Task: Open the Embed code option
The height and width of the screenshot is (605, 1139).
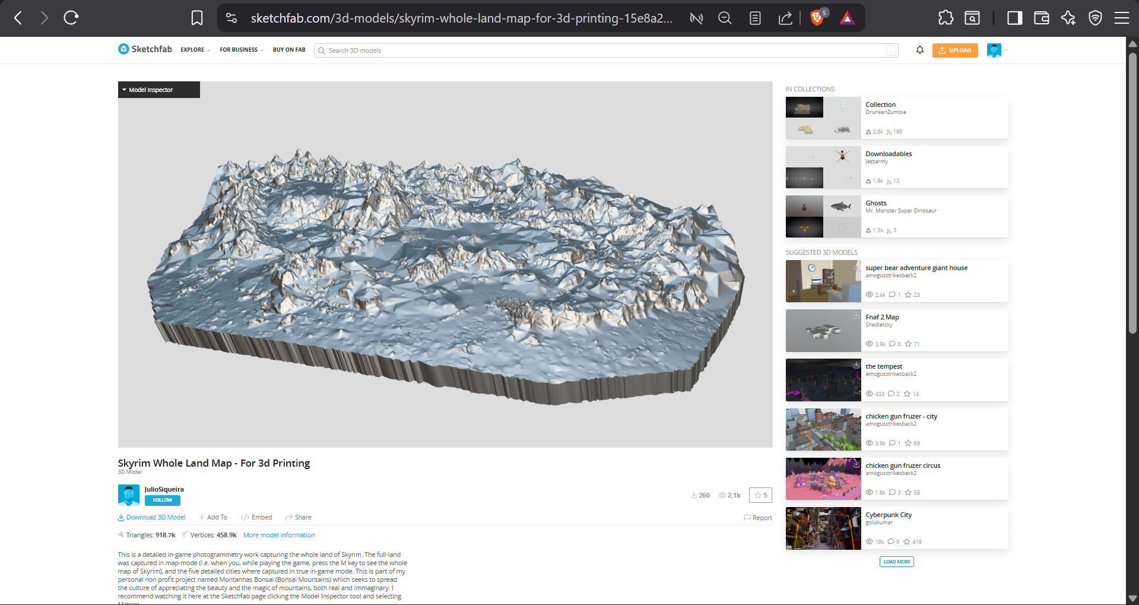Action: (x=256, y=517)
